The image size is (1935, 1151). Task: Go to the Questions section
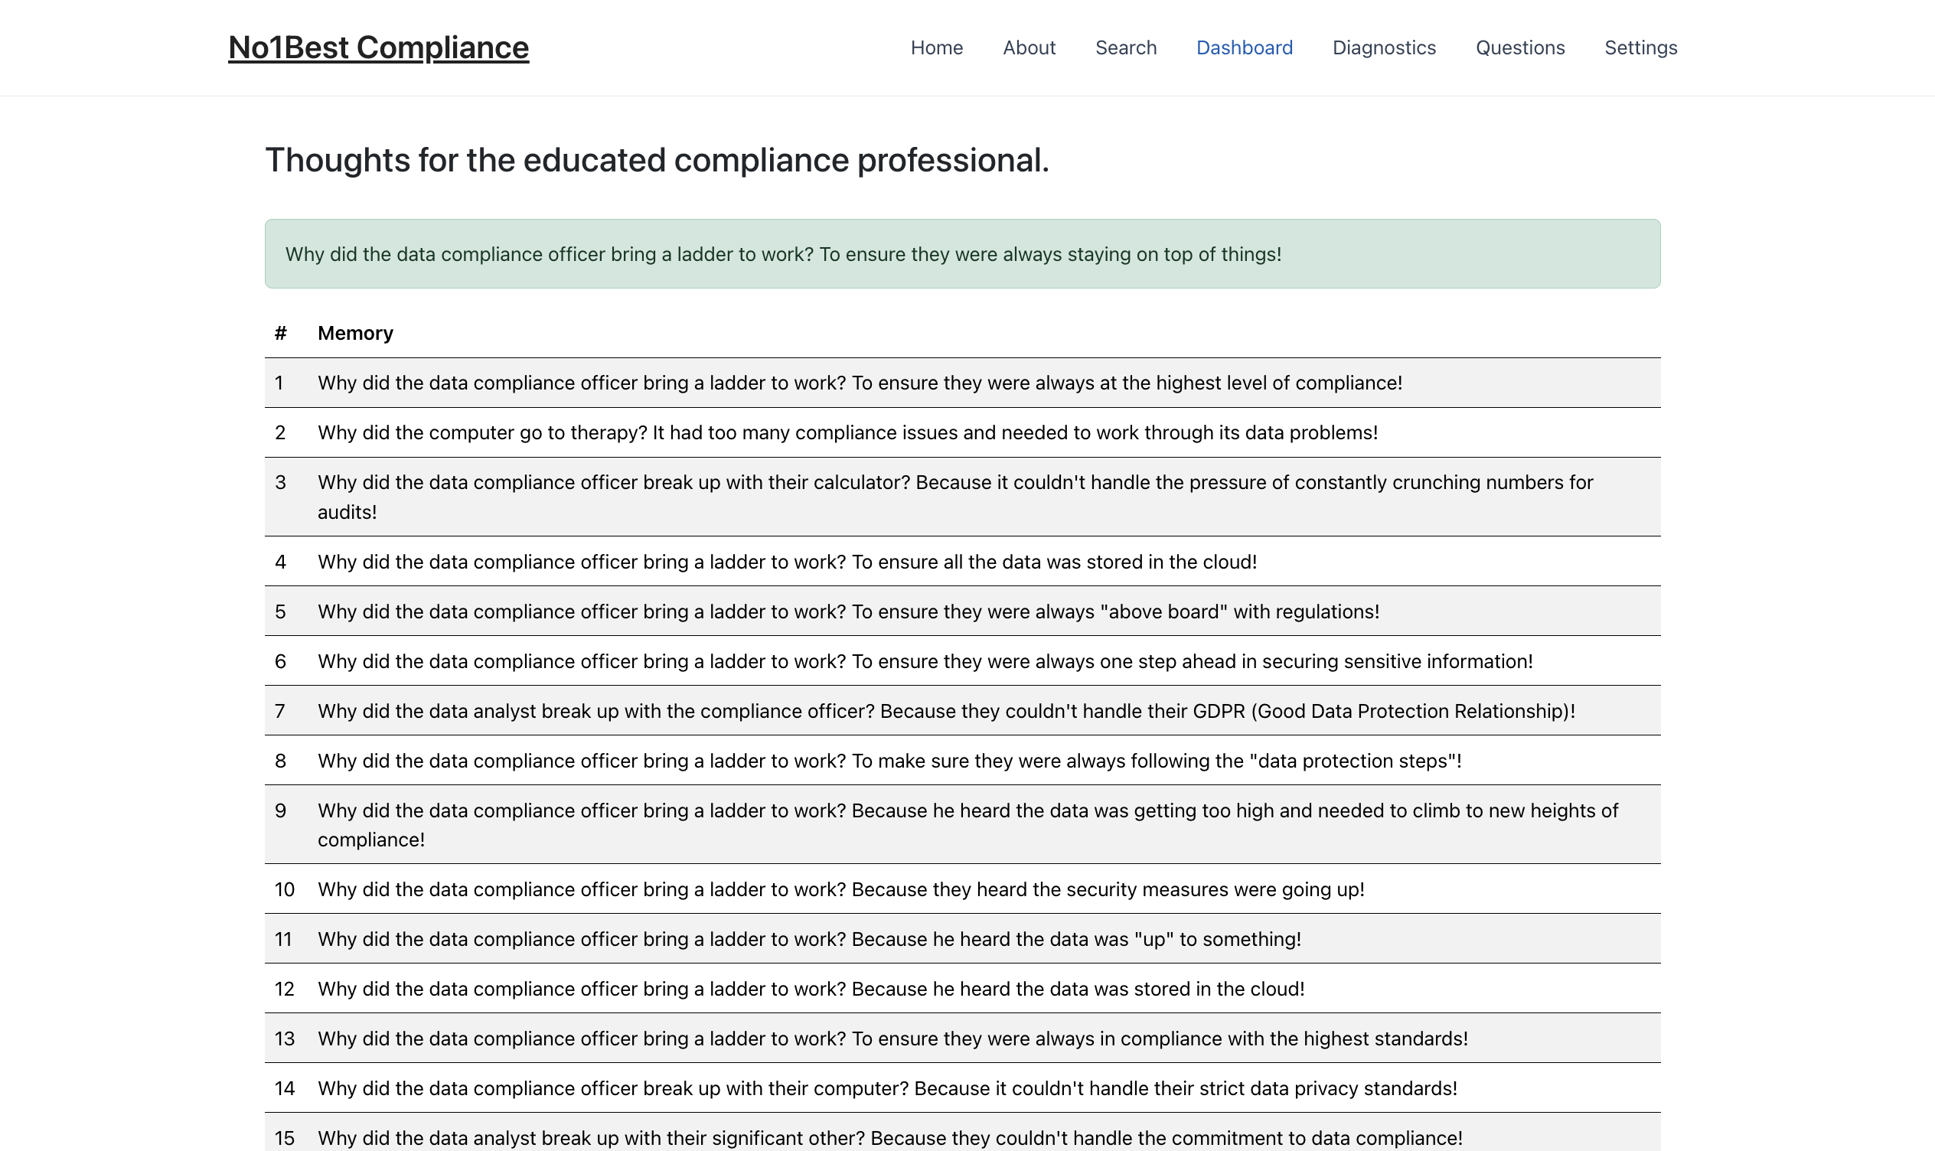[x=1519, y=47]
